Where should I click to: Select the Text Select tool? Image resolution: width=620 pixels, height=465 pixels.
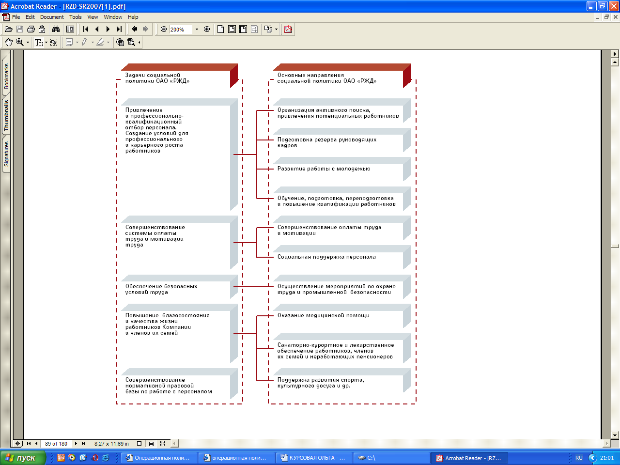(x=39, y=43)
